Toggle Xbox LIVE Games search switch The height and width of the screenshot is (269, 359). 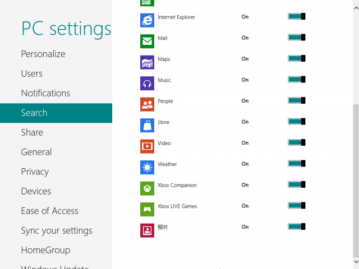tap(297, 206)
